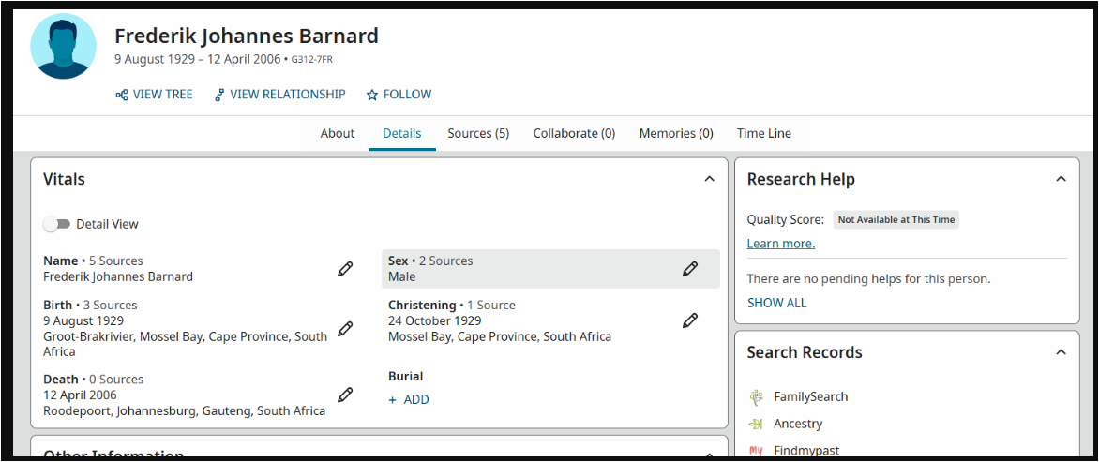Open View Relationship link

coord(279,95)
